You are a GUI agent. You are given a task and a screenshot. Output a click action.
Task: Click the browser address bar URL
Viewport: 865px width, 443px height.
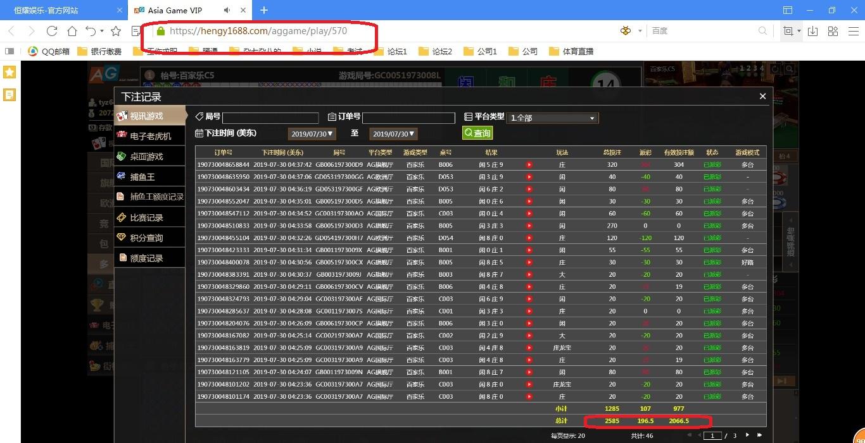tap(258, 31)
